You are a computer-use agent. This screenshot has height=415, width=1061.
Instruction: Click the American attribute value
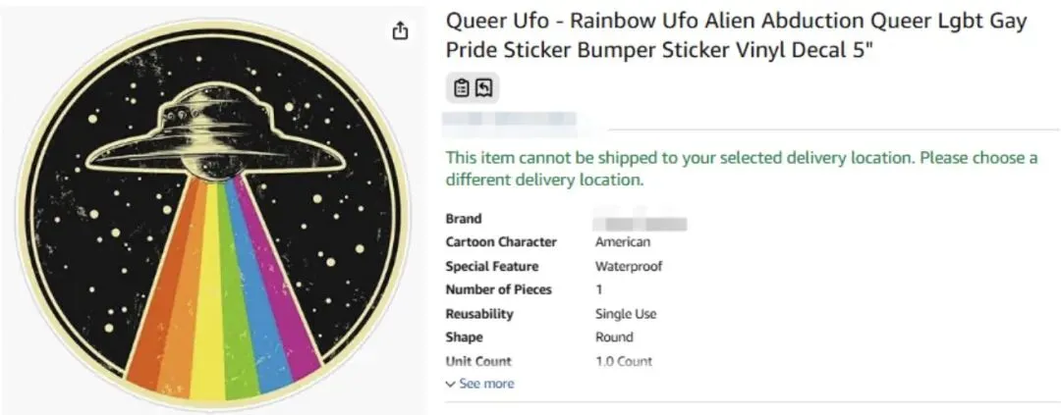point(623,242)
